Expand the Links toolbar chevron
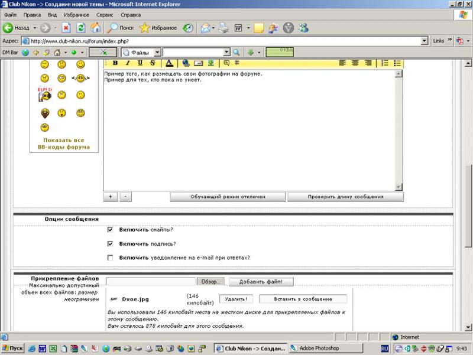Viewport: 473px width, 355px height. (x=450, y=40)
